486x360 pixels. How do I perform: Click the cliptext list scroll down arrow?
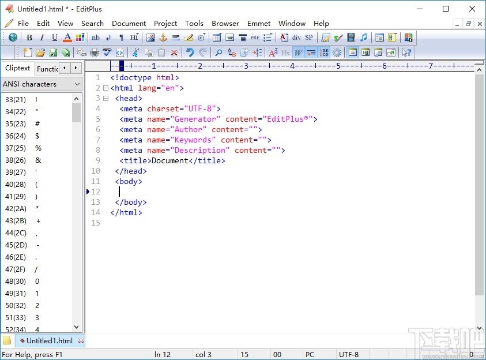tap(77, 327)
